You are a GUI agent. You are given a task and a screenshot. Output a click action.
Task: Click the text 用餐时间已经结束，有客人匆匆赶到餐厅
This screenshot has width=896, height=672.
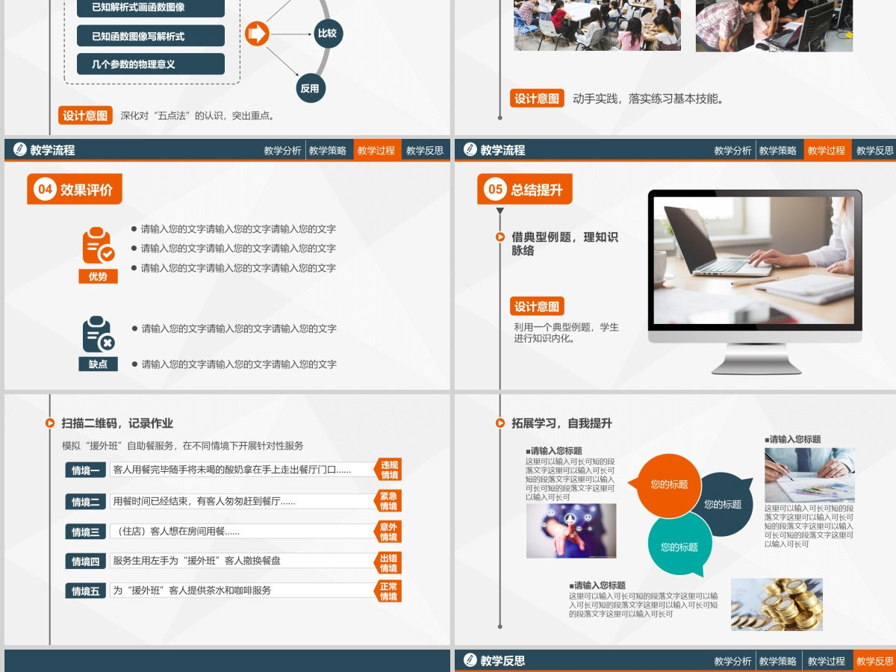204,501
